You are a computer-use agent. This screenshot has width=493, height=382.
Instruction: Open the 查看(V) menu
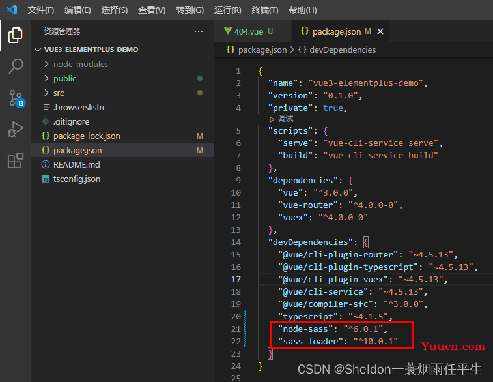[152, 10]
